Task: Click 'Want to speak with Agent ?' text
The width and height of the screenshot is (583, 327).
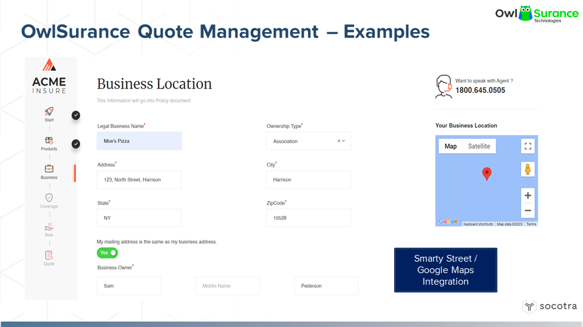Action: tap(484, 81)
